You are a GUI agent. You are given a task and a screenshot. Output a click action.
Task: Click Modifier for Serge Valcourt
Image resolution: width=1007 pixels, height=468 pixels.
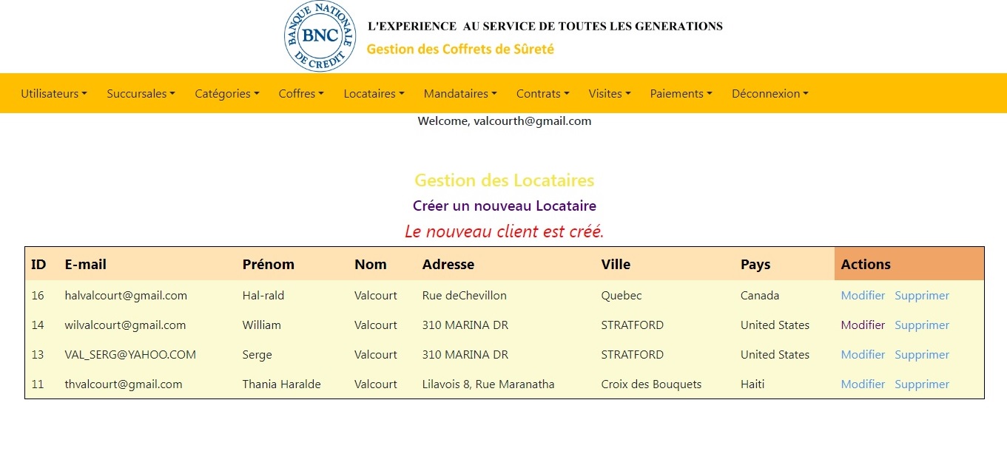pos(863,355)
